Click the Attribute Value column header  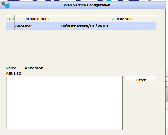(108, 19)
